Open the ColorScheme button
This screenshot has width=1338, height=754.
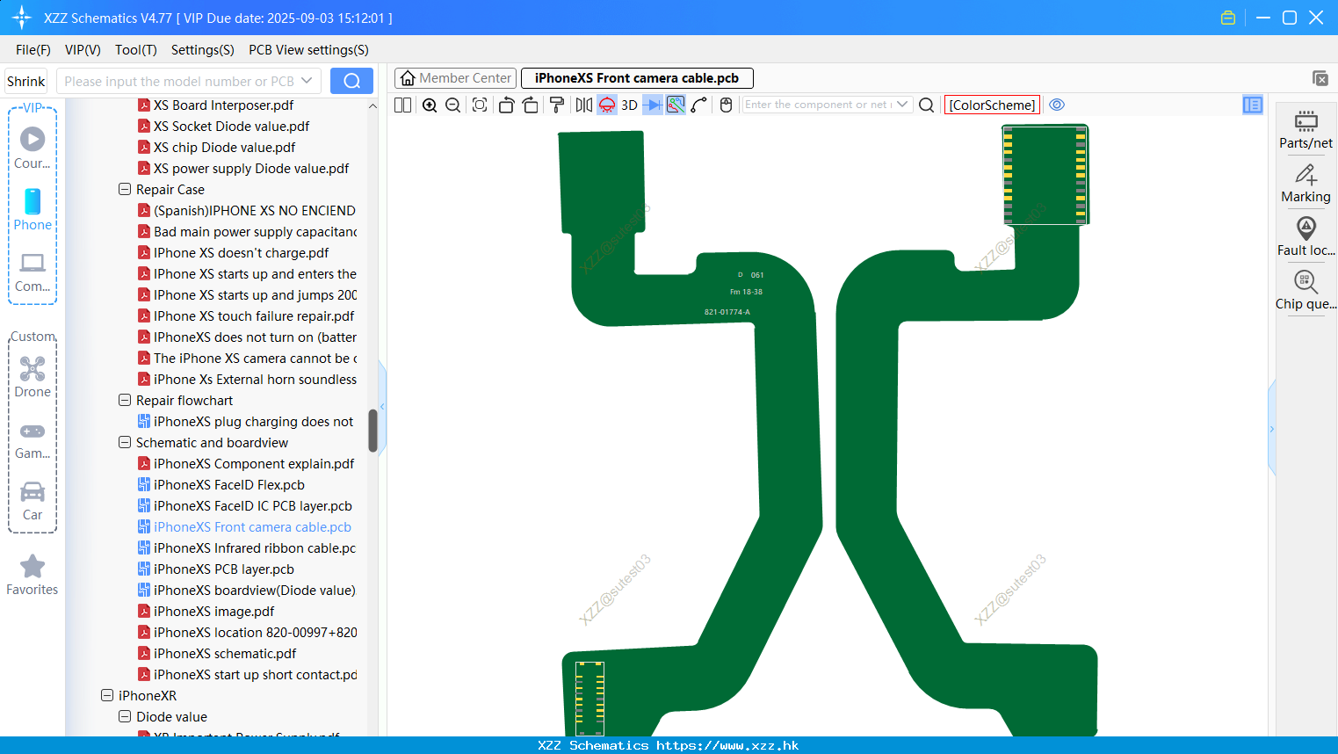993,105
